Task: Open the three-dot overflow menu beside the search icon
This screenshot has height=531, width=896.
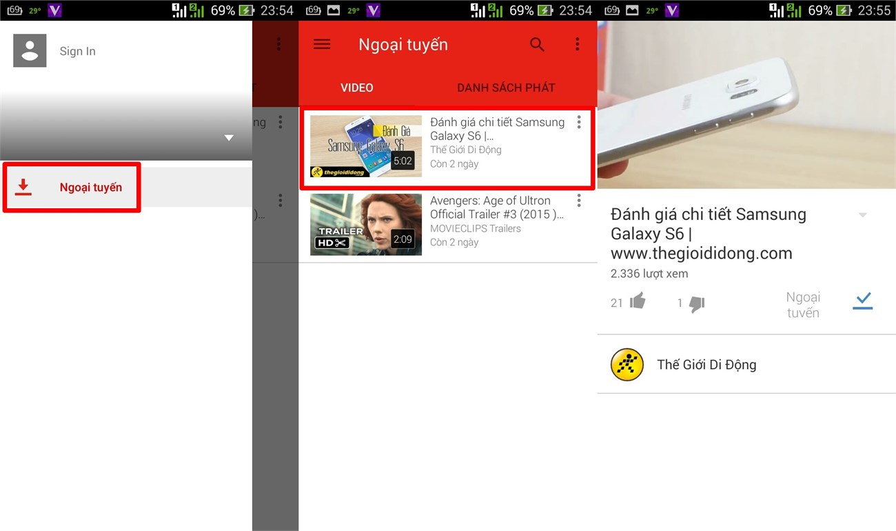Action: click(x=578, y=44)
